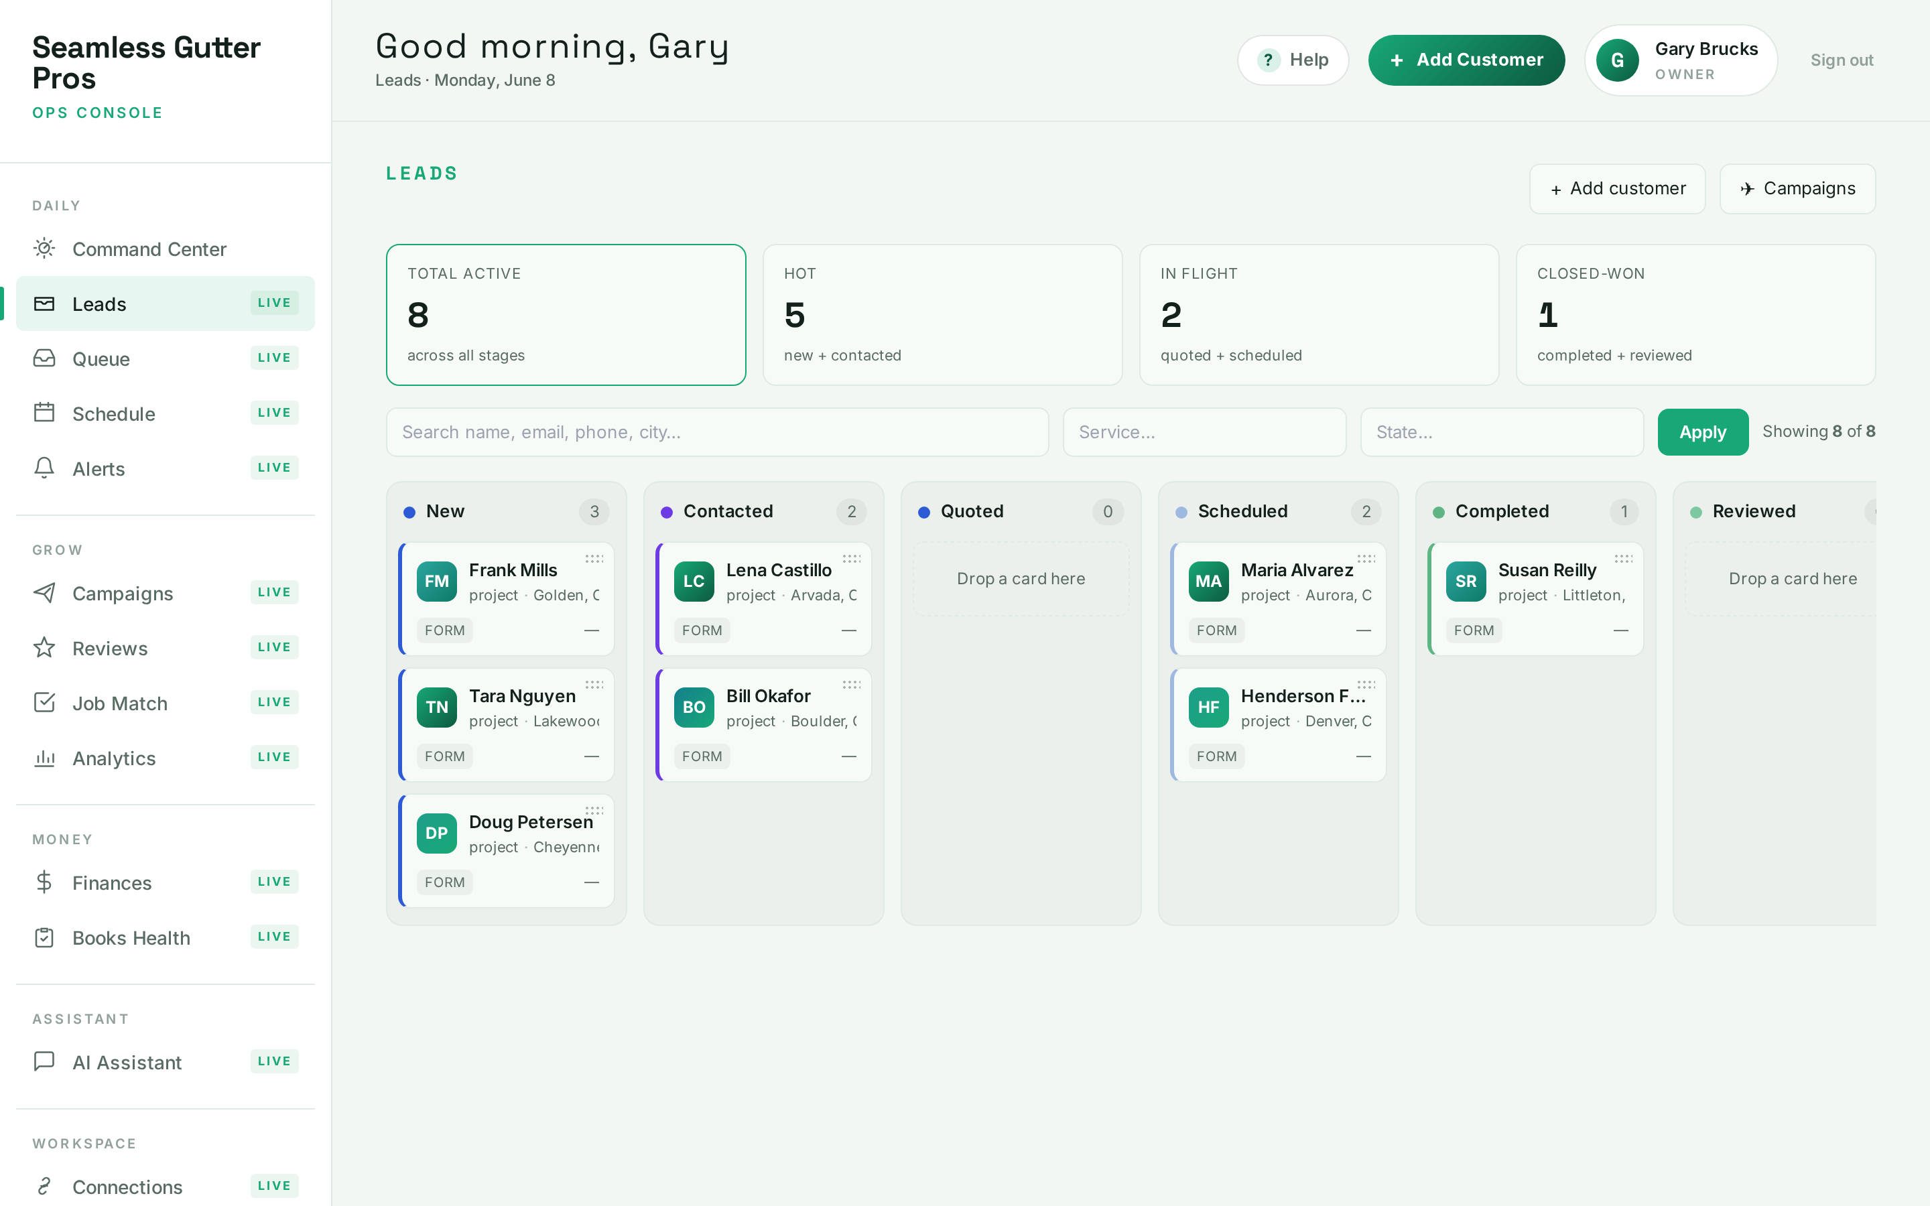Click Sign out link
This screenshot has height=1206, width=1930.
[1841, 60]
